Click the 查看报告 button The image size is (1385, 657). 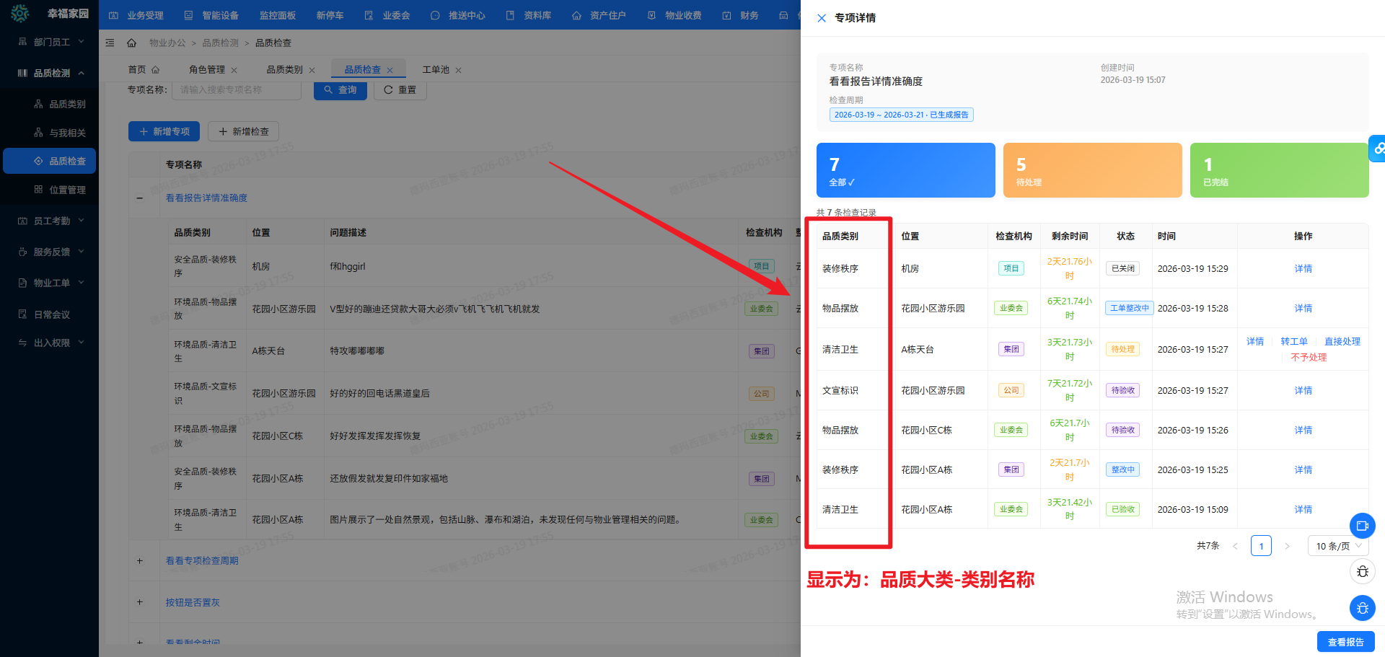coord(1345,642)
